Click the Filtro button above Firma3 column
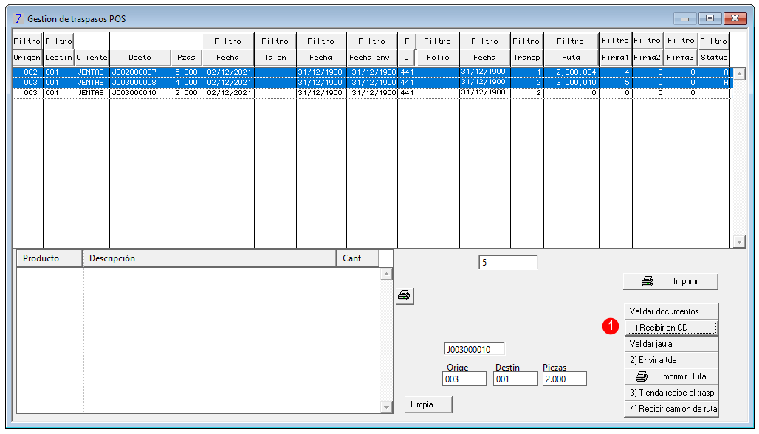This screenshot has width=759, height=434. coord(681,41)
